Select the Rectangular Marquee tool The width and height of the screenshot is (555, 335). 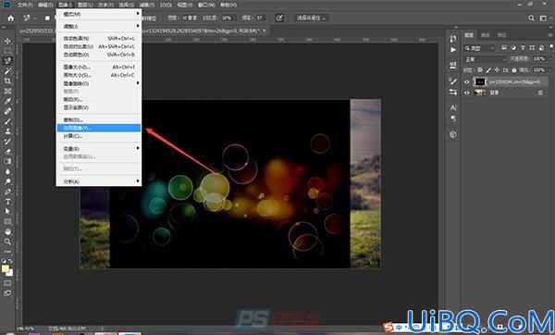(x=7, y=51)
